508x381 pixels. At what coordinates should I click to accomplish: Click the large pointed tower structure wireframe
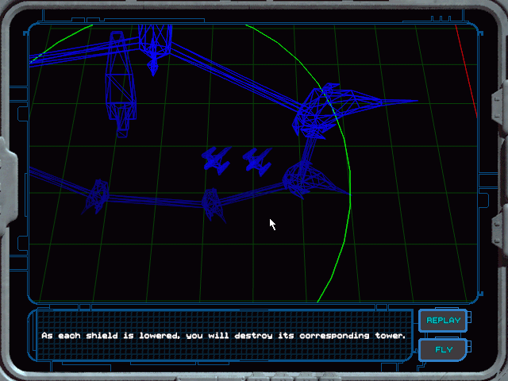tap(353, 110)
